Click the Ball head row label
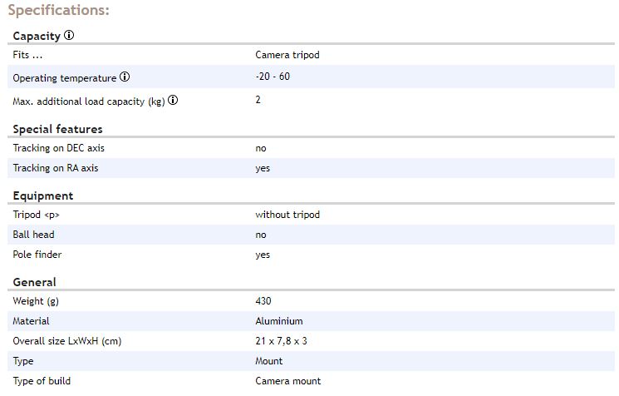This screenshot has height=396, width=619. coord(33,235)
